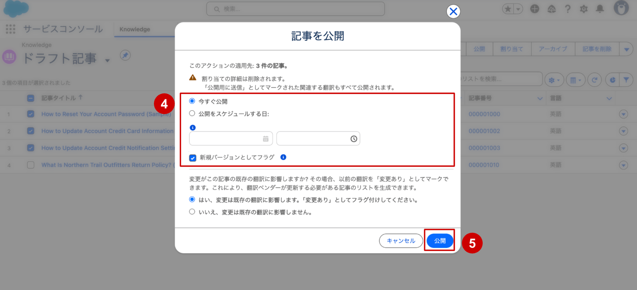Expand the ドラフト記事 list view dropdown
Viewport: 637px width, 290px height.
tap(107, 60)
